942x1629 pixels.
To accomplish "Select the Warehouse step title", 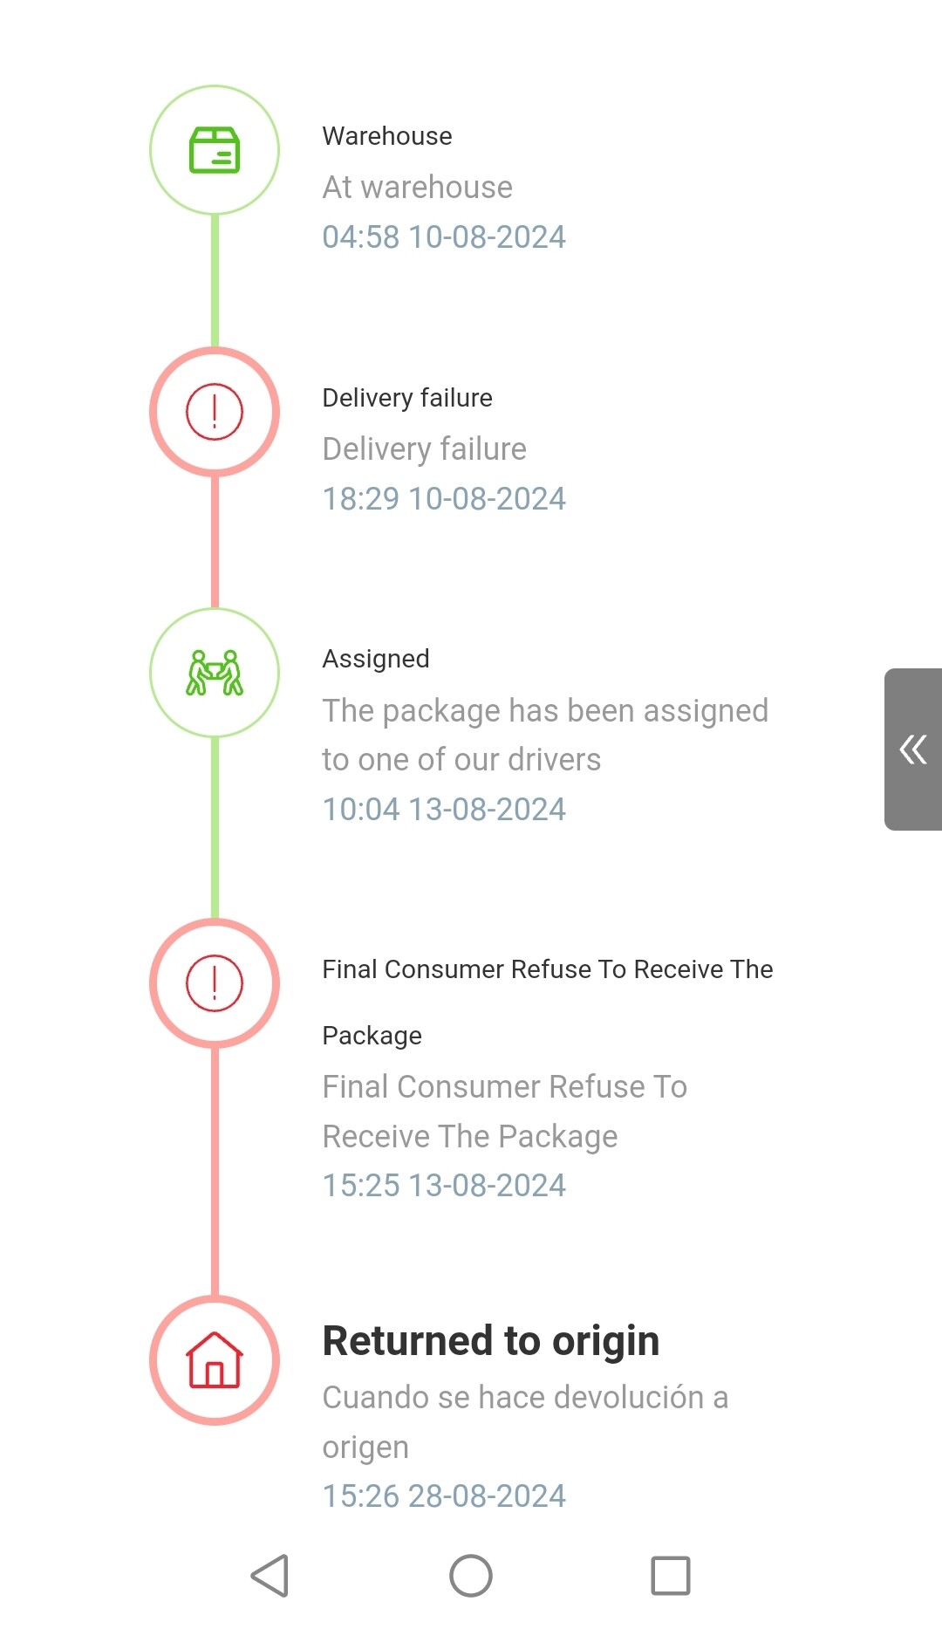I will [x=387, y=136].
